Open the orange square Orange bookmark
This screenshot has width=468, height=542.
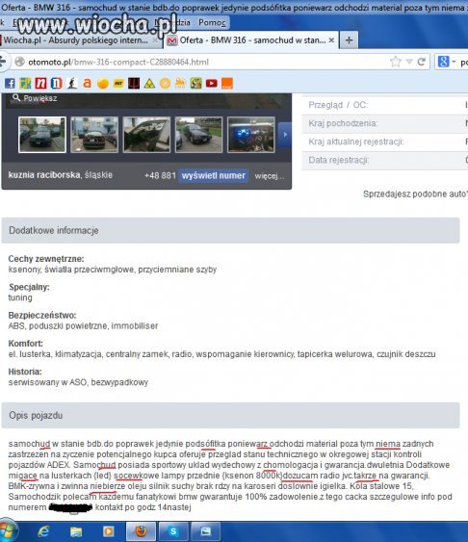227,84
